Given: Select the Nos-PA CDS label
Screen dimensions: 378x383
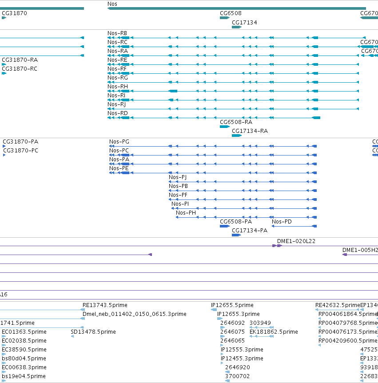Looking at the screenshot, I should [119, 159].
